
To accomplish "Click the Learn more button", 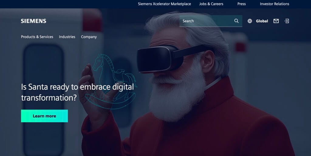I will pyautogui.click(x=44, y=116).
